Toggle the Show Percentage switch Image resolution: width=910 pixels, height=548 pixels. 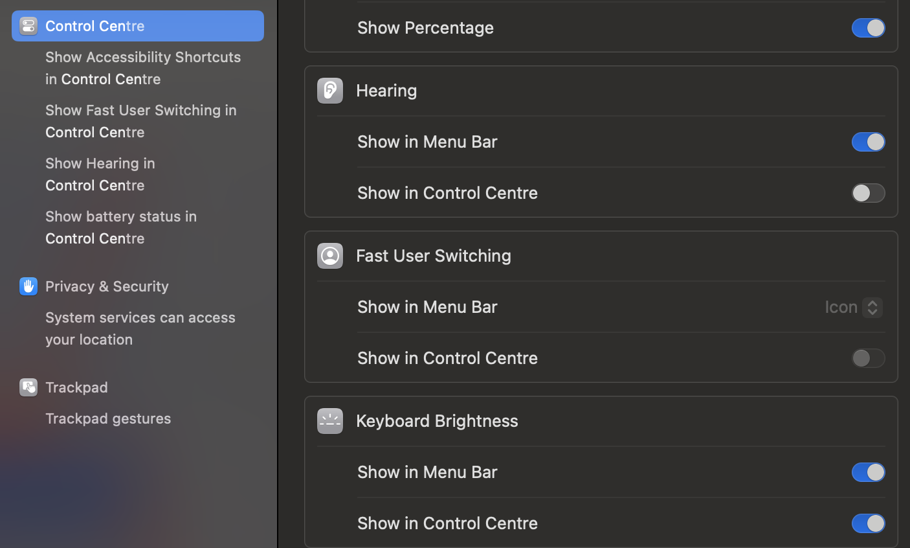(868, 28)
